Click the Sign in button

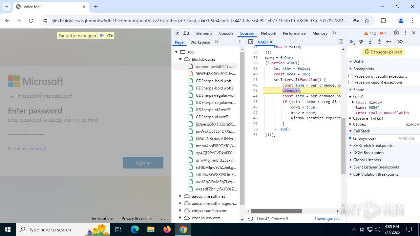tap(143, 163)
